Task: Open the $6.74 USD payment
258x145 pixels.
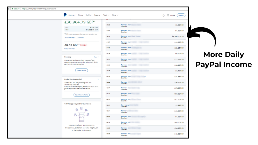Action: pos(146,71)
